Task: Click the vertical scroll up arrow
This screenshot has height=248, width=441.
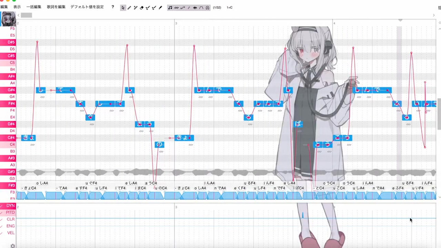Action: pos(440,29)
